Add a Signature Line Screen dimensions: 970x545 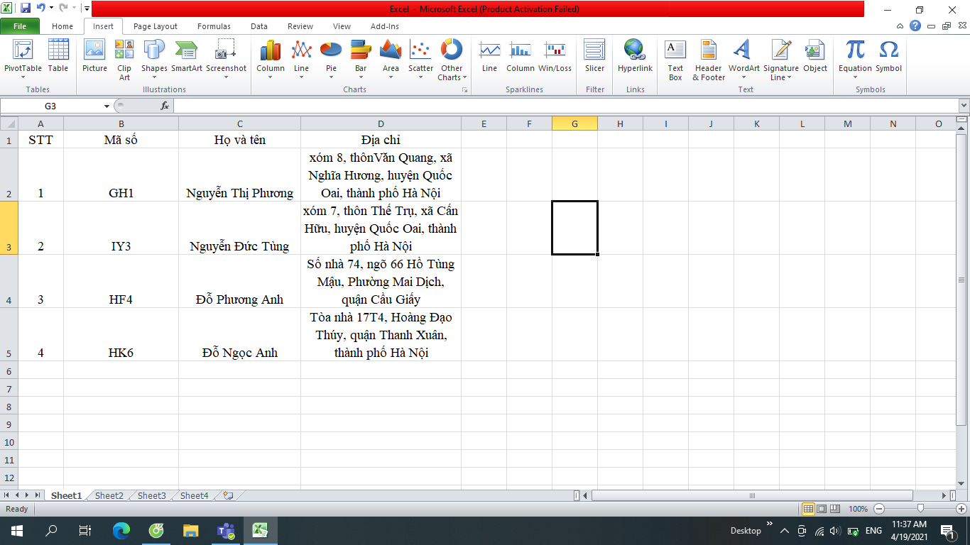[x=781, y=60]
